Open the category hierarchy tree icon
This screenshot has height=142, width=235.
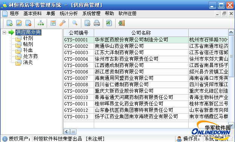tap(41, 23)
